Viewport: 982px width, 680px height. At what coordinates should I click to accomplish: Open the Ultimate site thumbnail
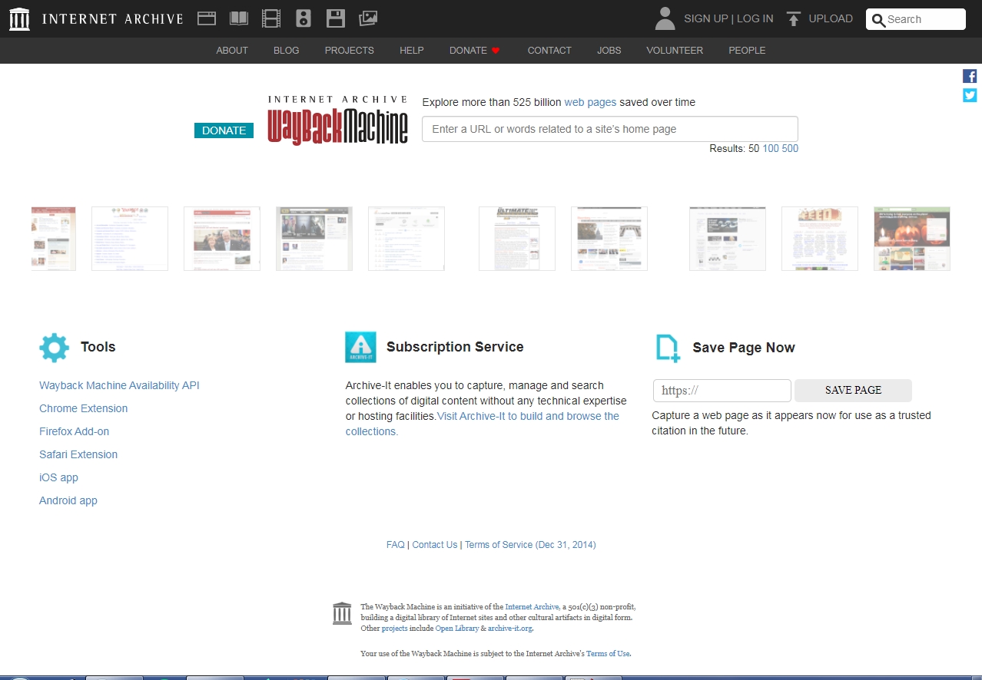pos(517,239)
